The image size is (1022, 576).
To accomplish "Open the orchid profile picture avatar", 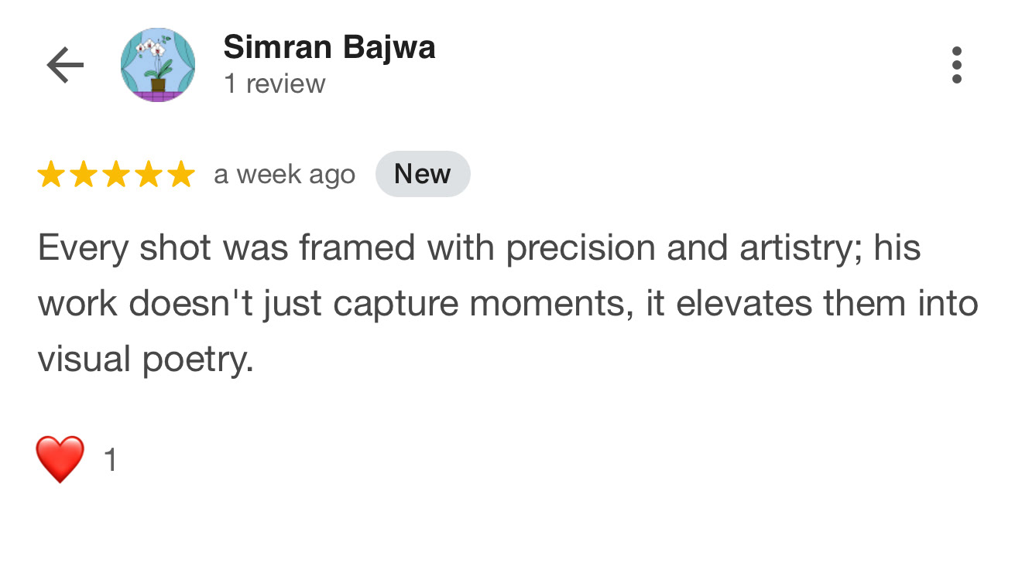I will [158, 66].
